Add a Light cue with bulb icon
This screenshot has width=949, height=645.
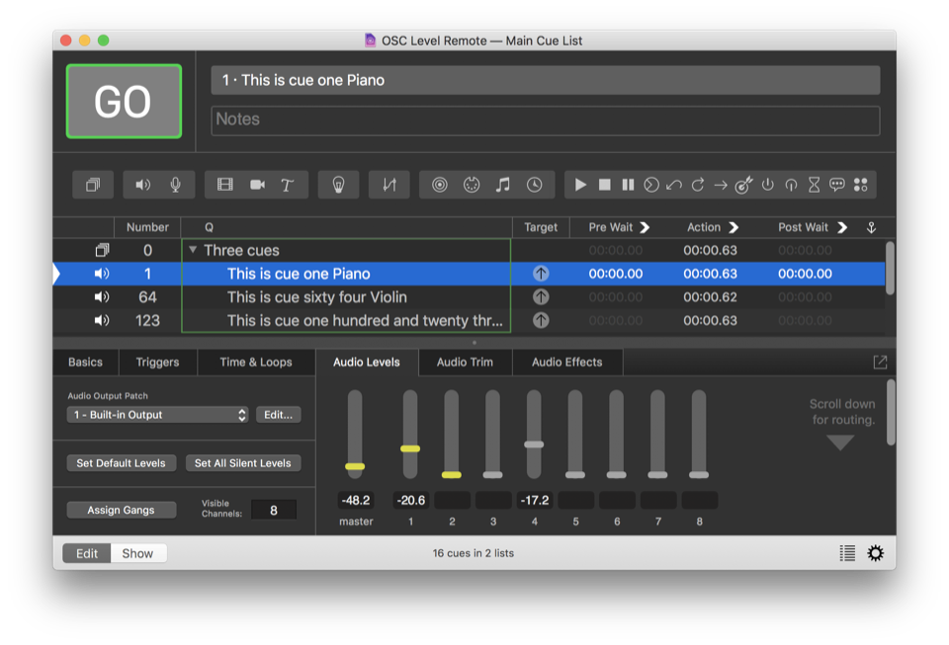(338, 185)
